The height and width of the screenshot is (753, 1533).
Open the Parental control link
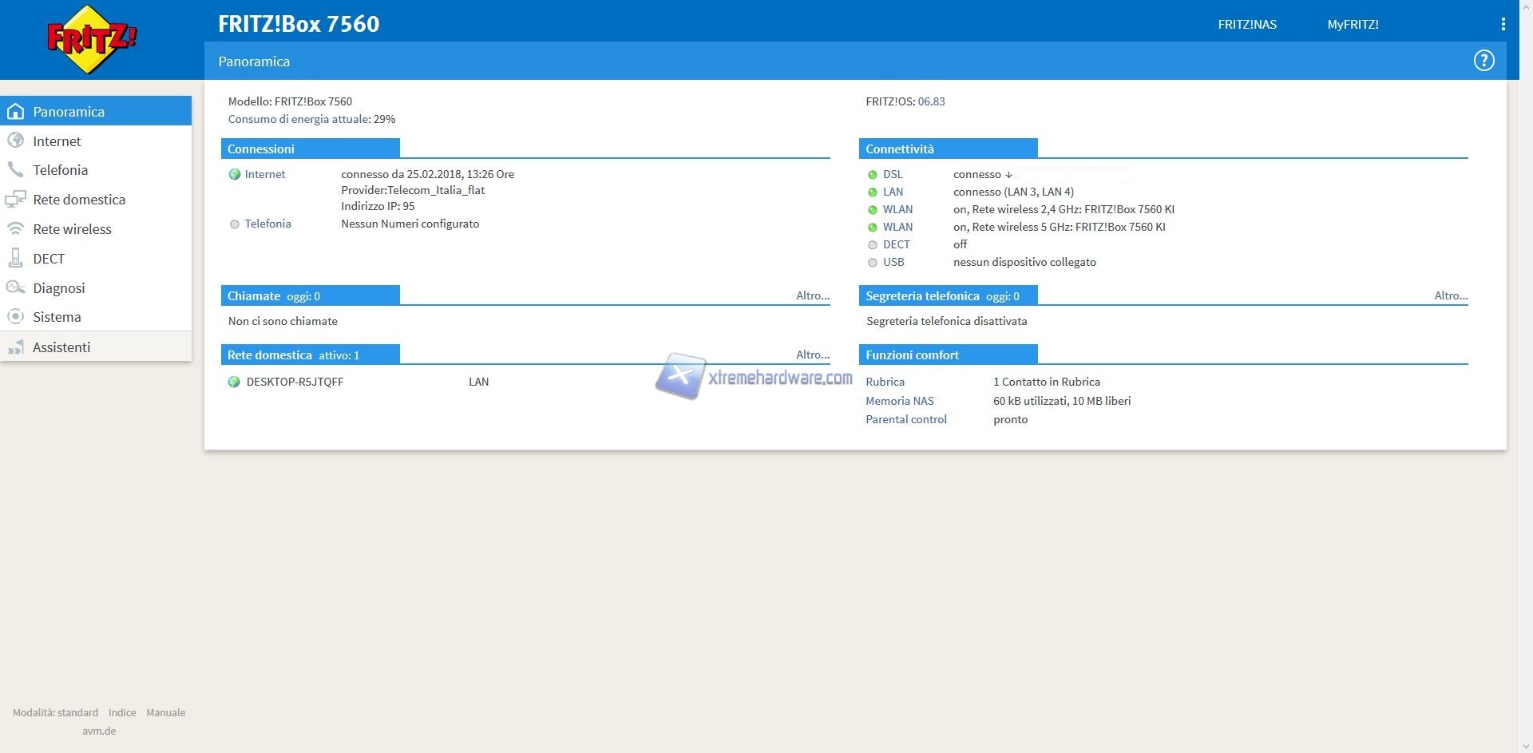[x=905, y=419]
